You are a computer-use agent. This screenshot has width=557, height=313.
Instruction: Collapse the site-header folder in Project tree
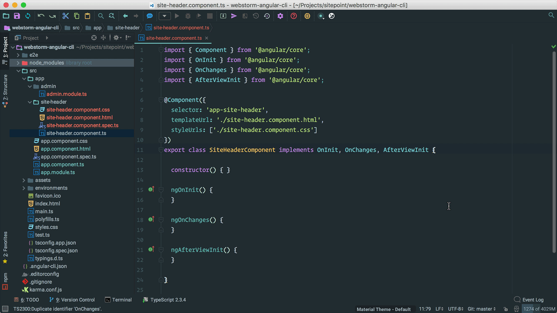coord(30,102)
